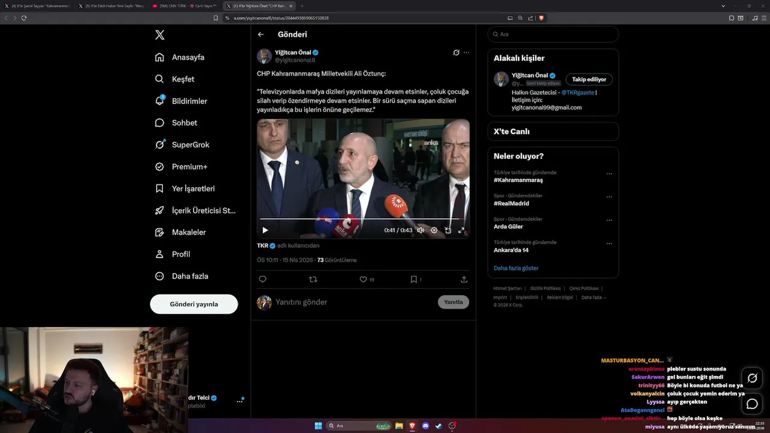Click the Gönderi yayınla button
Viewport: 770px width, 433px height.
194,304
